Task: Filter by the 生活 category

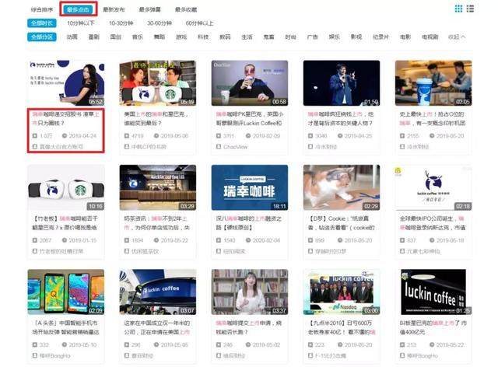Action: (x=247, y=37)
